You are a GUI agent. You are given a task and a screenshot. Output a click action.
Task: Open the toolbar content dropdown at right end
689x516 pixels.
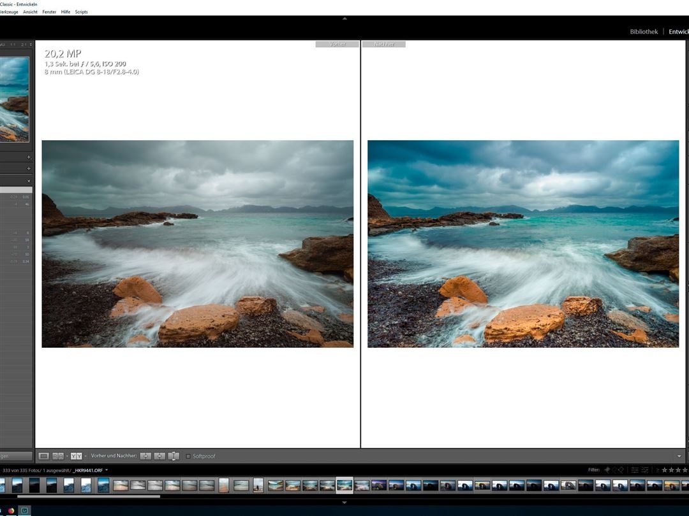(x=679, y=456)
